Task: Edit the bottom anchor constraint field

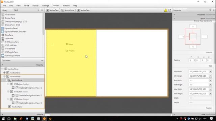Action: pyautogui.click(x=193, y=47)
